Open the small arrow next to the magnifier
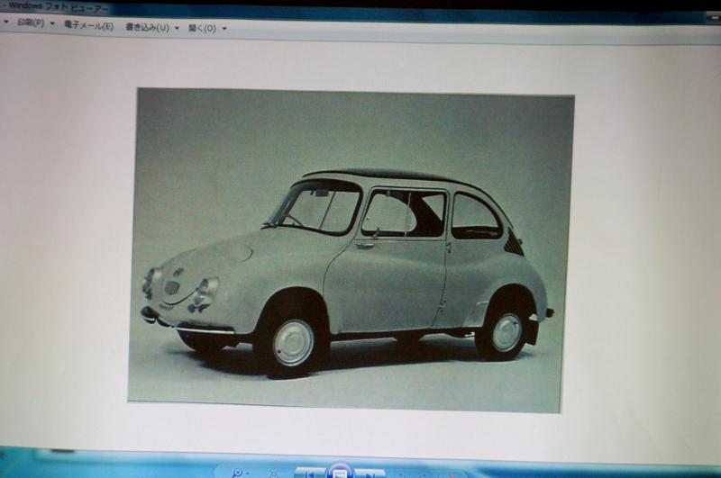721x478 pixels. pyautogui.click(x=249, y=473)
